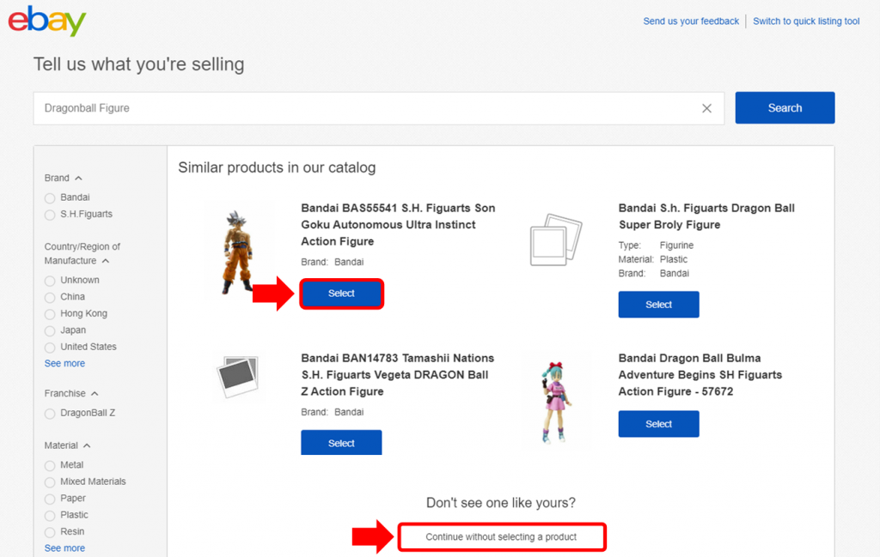Click the placeholder image for Broly Figure

556,239
